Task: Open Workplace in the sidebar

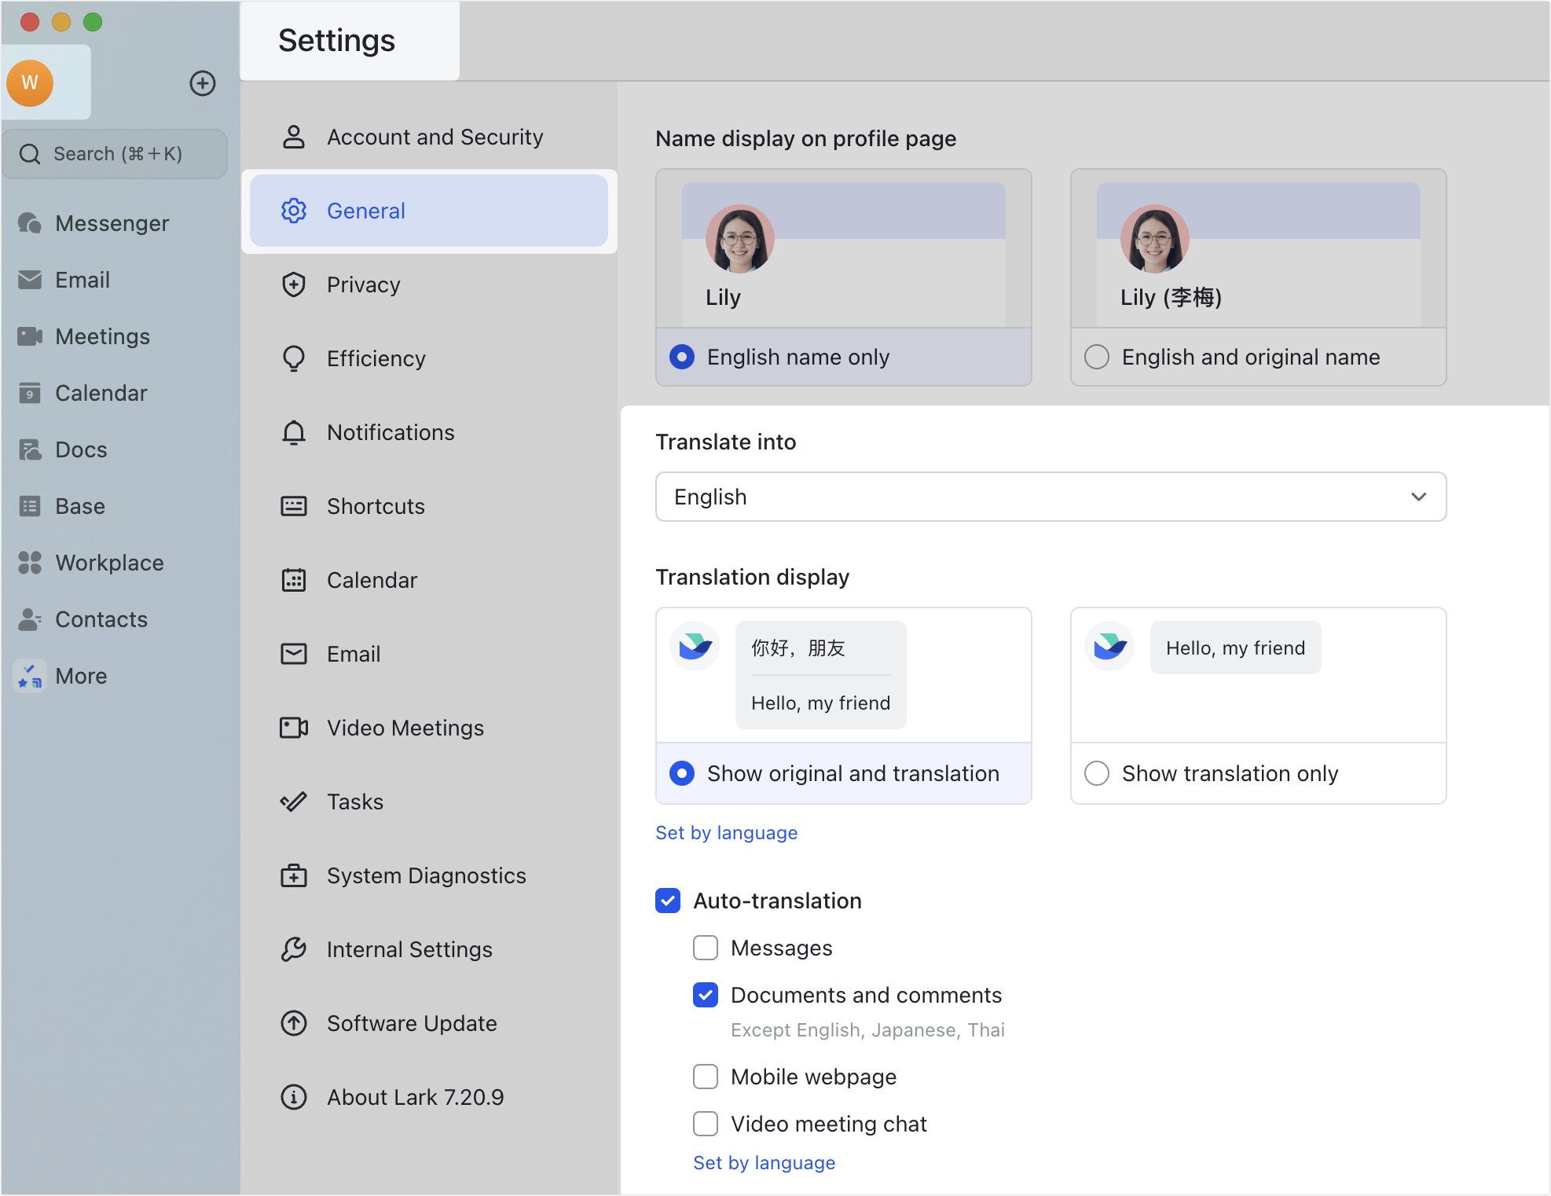Action: [108, 563]
